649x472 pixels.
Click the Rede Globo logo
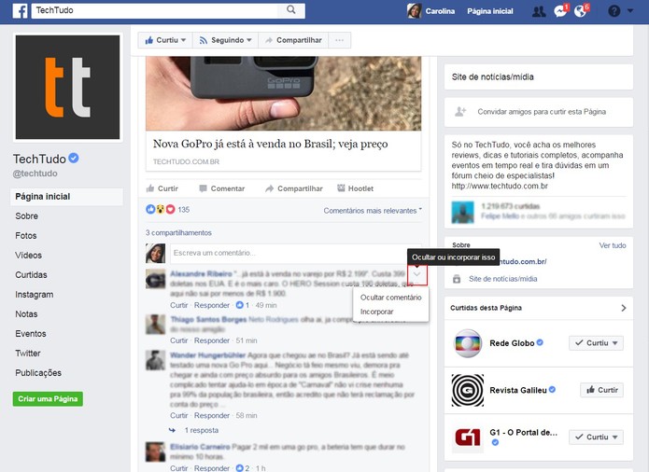(468, 343)
